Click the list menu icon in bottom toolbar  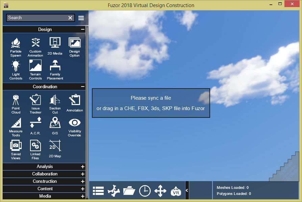(98, 191)
